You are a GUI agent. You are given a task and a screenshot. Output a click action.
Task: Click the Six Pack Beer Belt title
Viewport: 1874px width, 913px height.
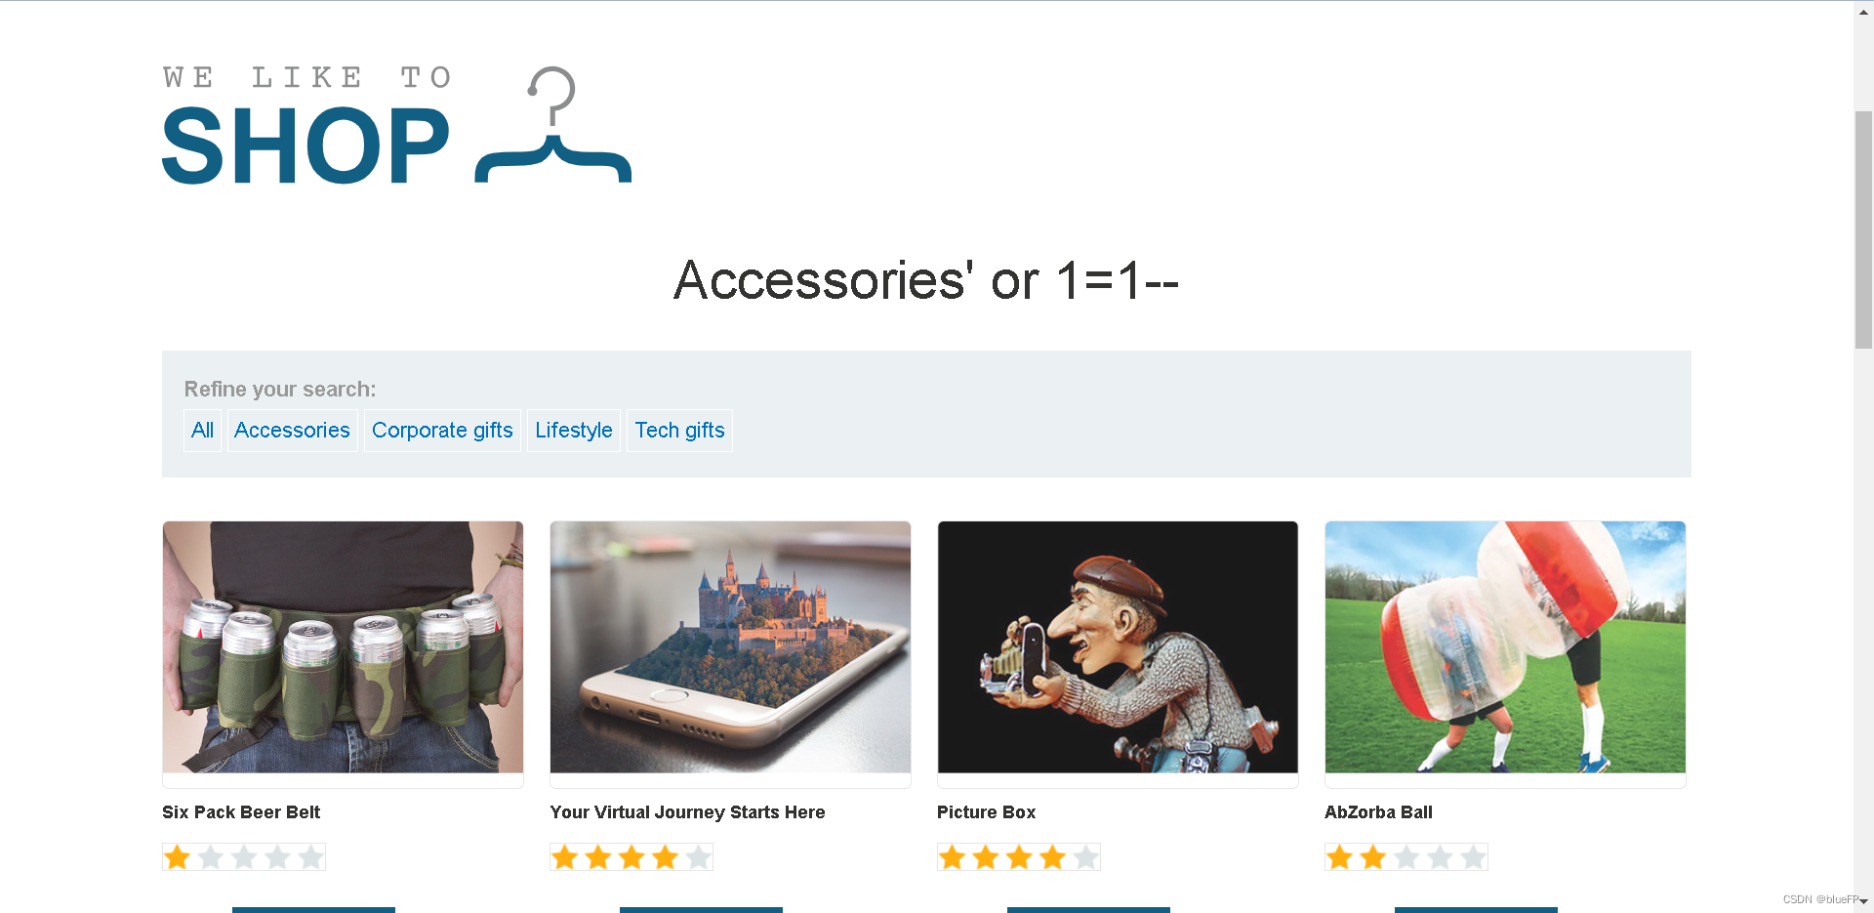(x=241, y=812)
